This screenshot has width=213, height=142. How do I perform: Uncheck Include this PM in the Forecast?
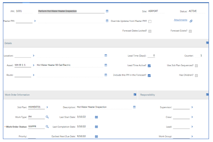pos(149,75)
